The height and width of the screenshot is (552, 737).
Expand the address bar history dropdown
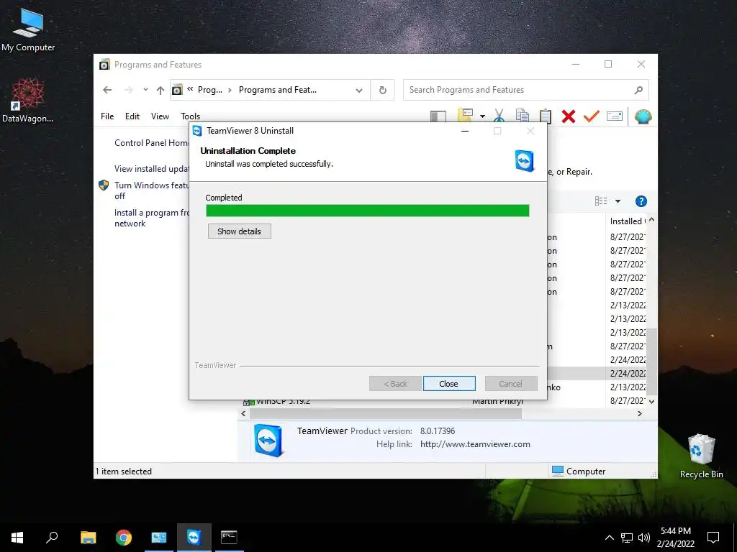coord(359,90)
